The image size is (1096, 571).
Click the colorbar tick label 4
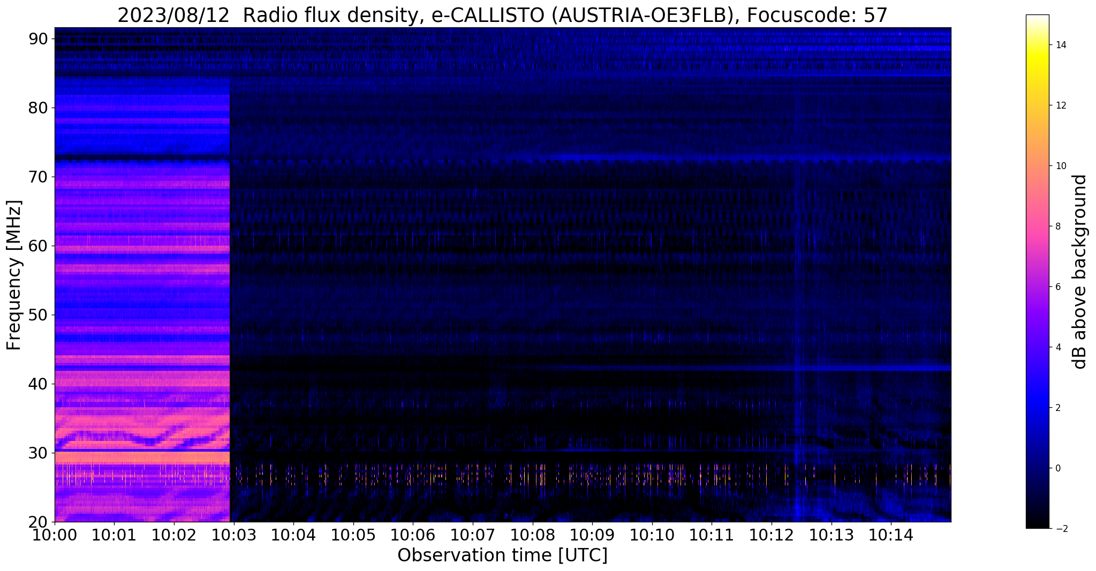pyautogui.click(x=1057, y=347)
